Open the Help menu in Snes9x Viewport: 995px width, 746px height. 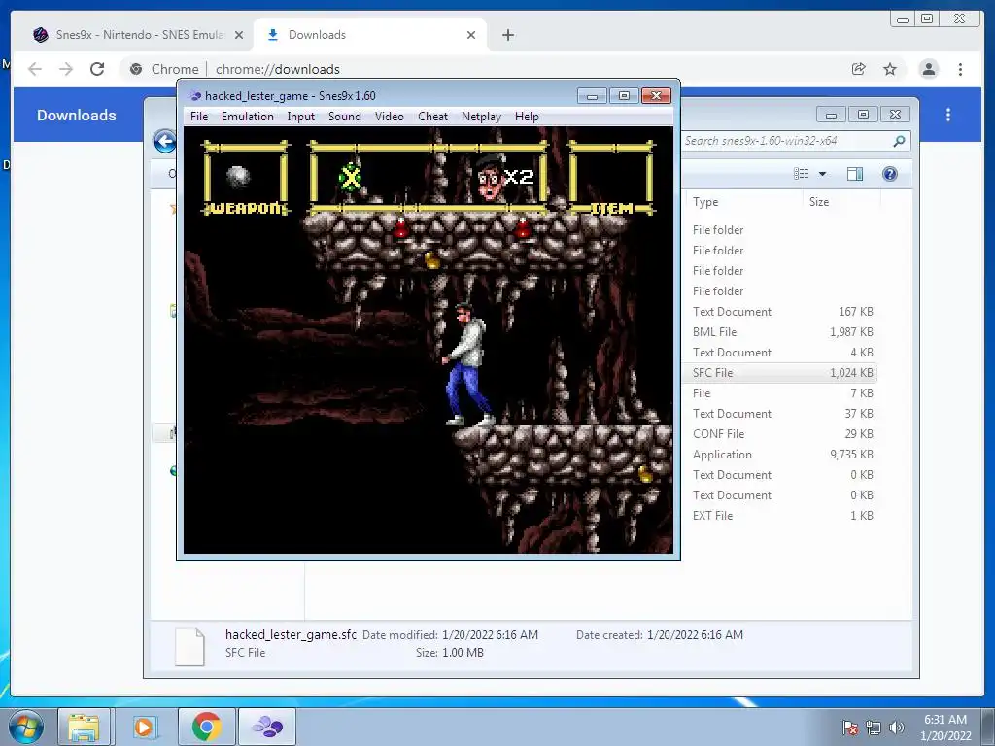coord(527,117)
